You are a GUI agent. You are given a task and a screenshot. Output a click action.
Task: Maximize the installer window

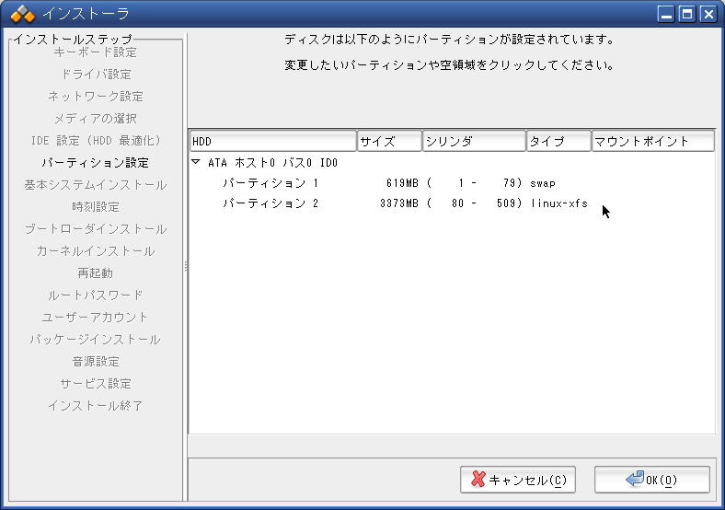coord(687,14)
